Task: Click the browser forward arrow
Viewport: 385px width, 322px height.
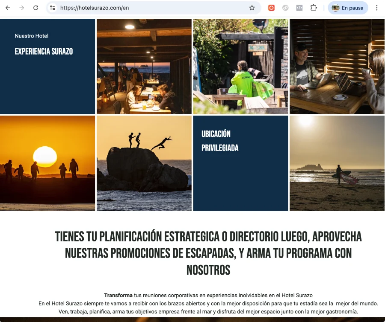Action: [22, 8]
